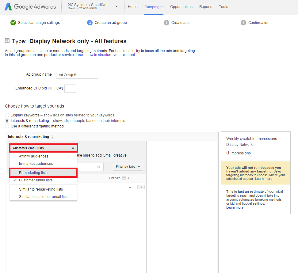Click the Google AdWords logo
Viewport: 298px width, 273px height.
coord(30,7)
